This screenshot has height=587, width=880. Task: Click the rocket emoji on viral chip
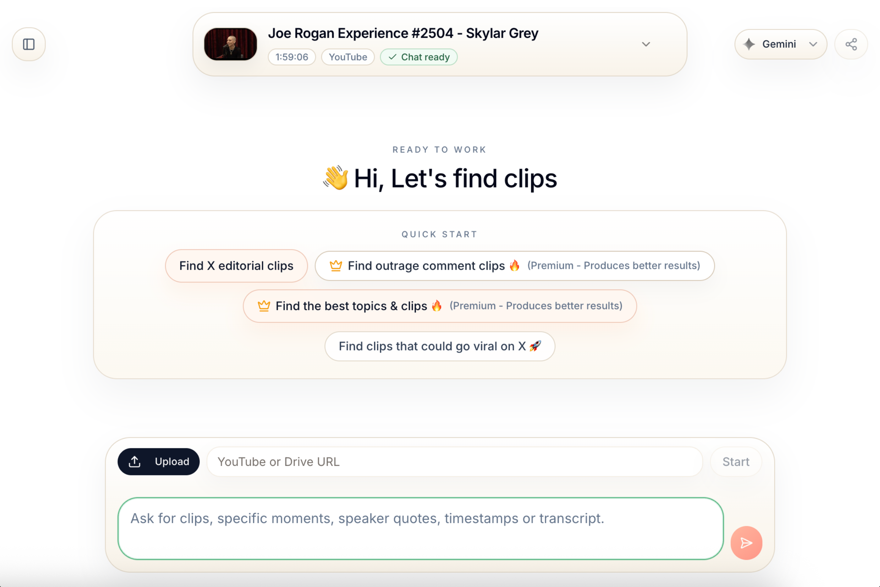[535, 346]
